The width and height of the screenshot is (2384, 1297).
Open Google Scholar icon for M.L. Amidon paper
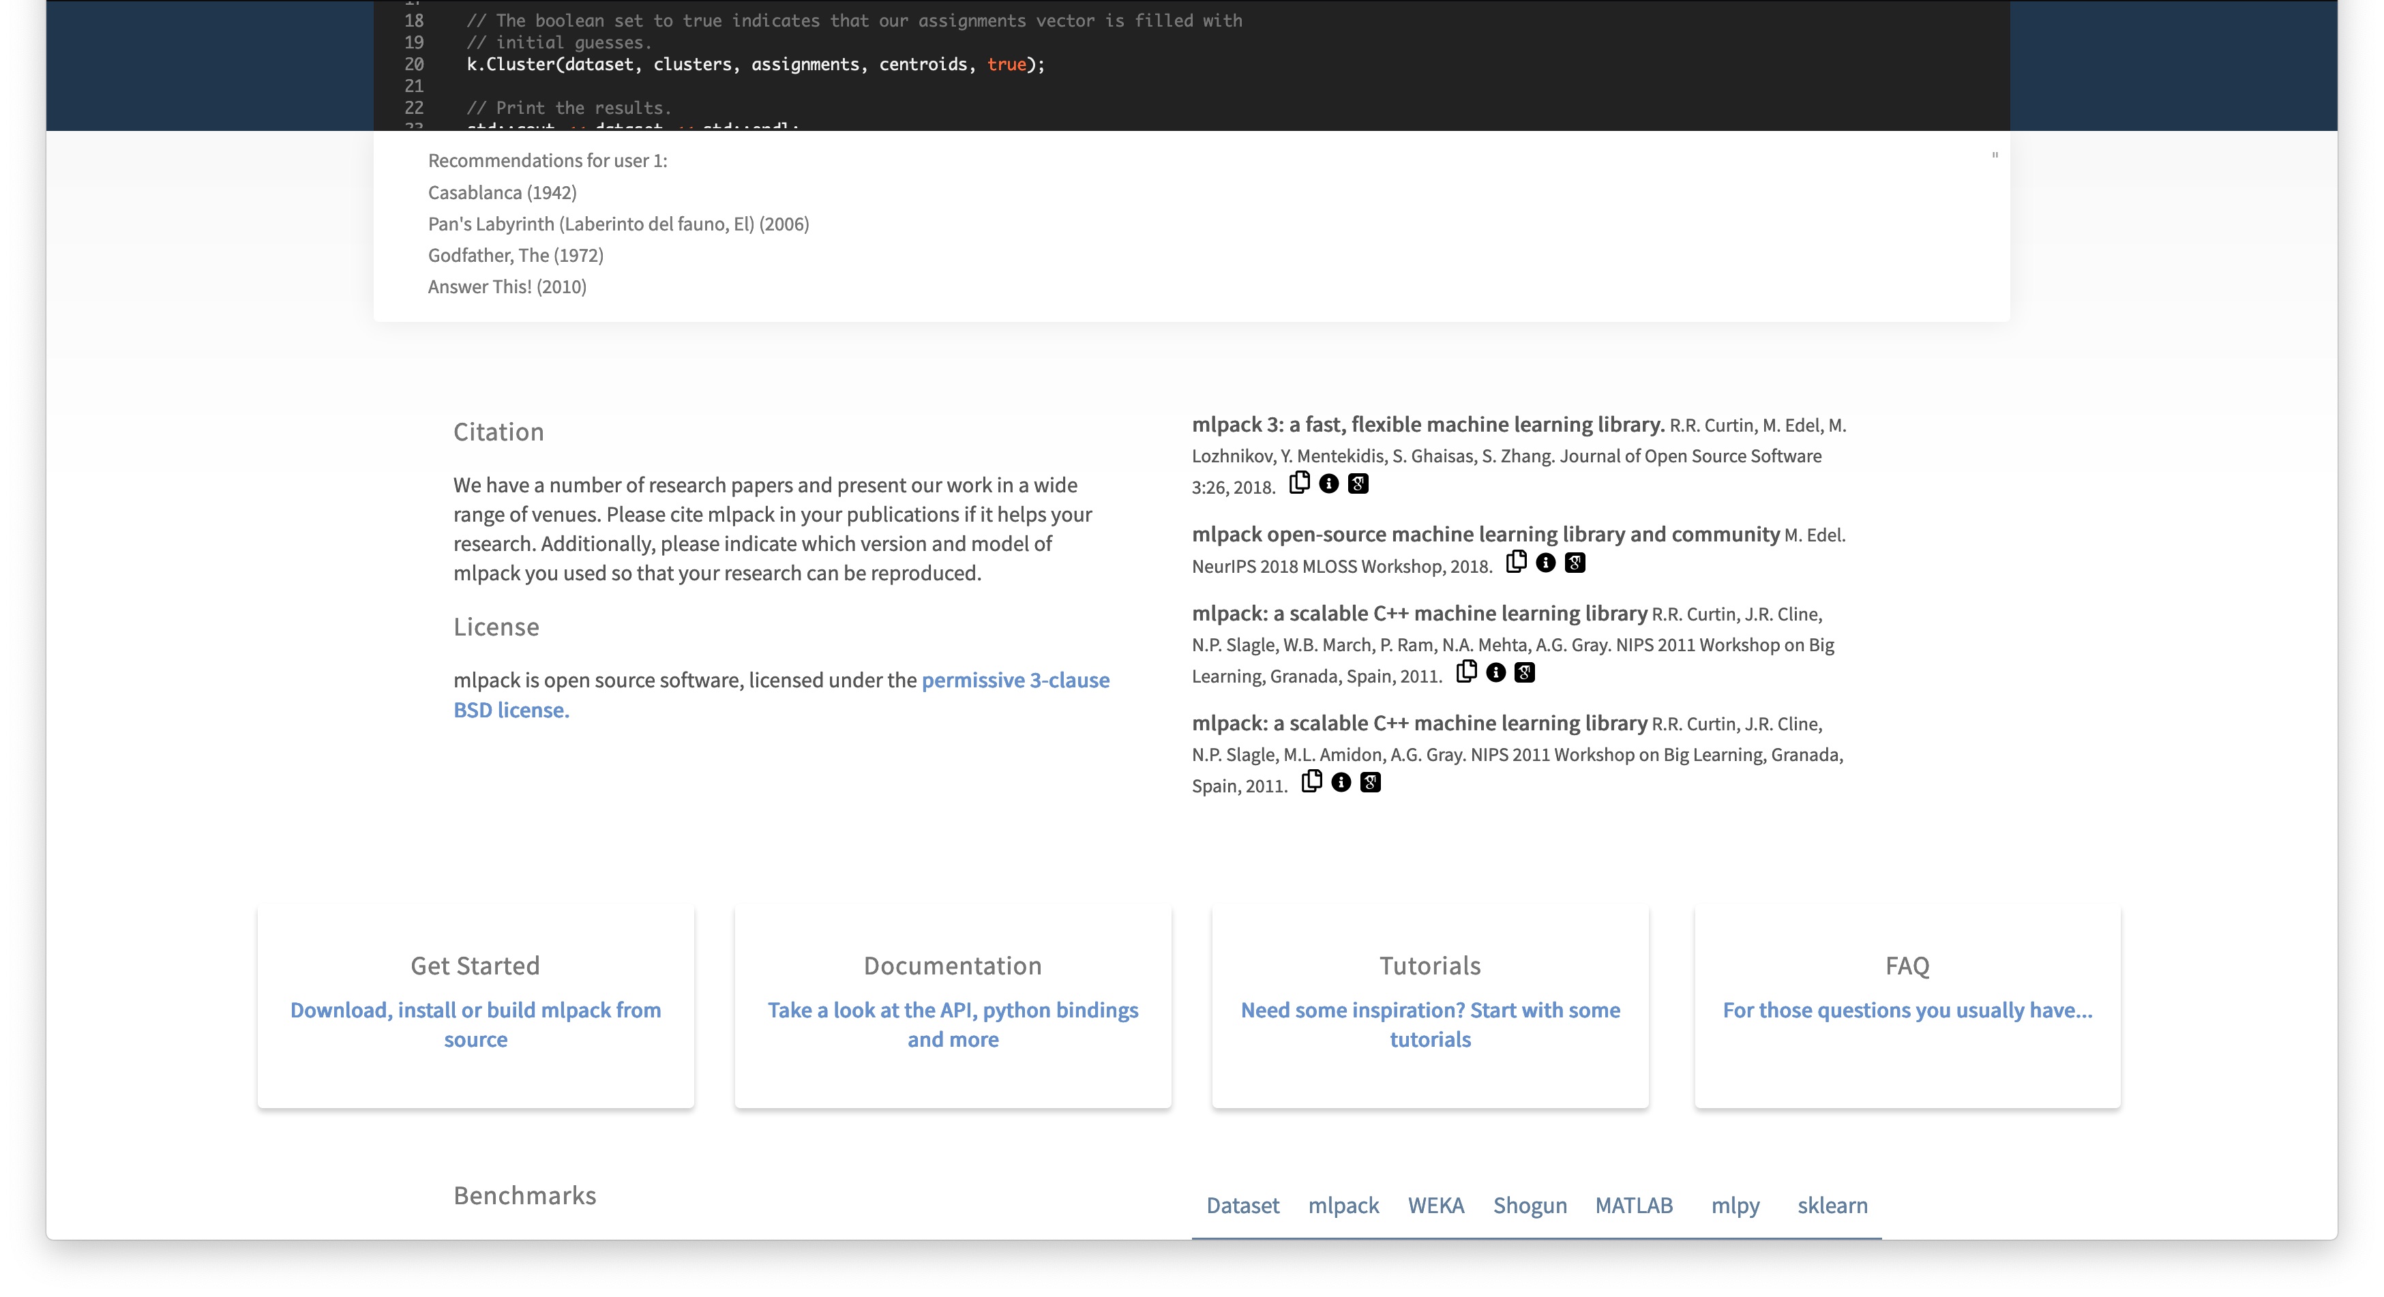(x=1371, y=782)
